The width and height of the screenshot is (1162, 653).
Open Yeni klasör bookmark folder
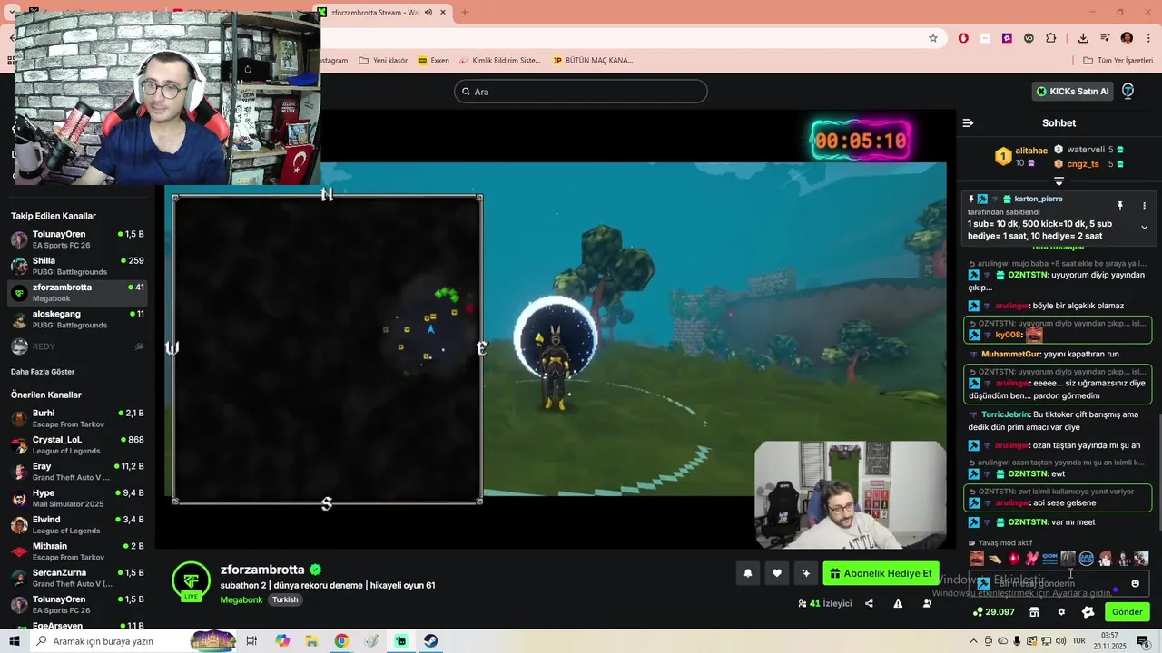click(383, 61)
